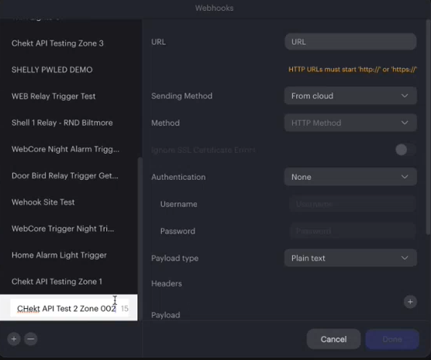
Task: Open the Authentication dropdown
Action: point(350,177)
